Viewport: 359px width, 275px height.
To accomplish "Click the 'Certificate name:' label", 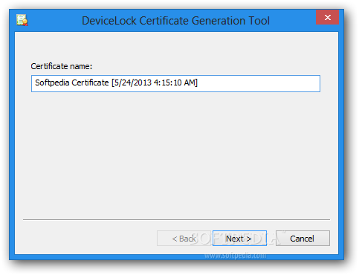I will [x=62, y=66].
